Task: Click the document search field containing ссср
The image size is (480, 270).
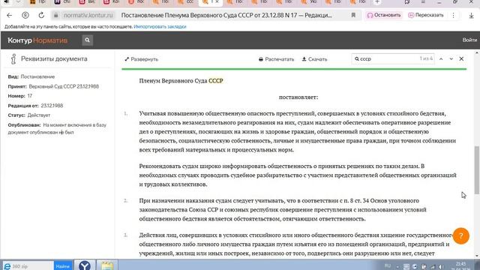Action: [x=393, y=58]
